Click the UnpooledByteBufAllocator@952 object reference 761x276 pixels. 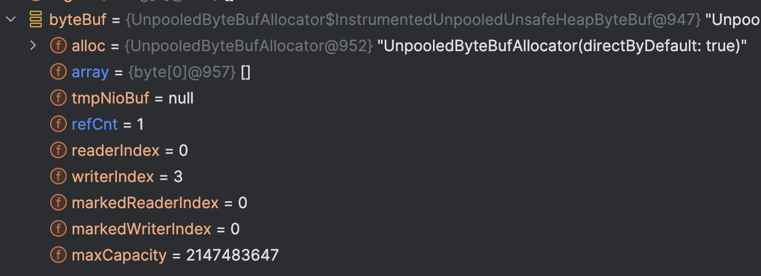click(x=249, y=46)
